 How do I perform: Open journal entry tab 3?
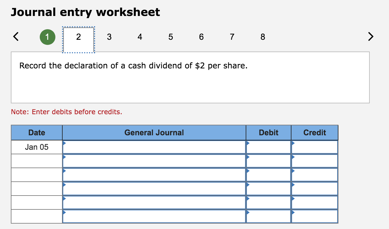click(x=109, y=37)
